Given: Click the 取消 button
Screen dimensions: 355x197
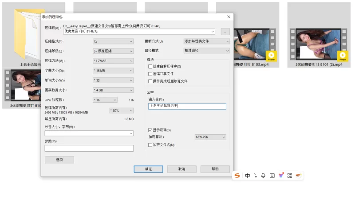Looking at the screenshot, I should 181,169.
